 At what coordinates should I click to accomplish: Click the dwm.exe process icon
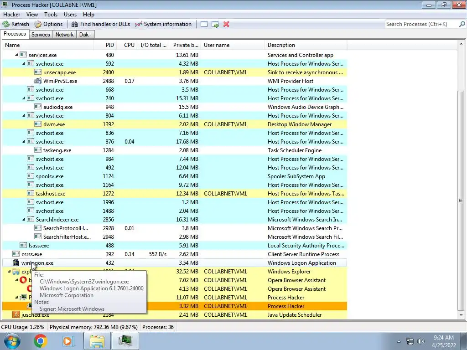(x=38, y=124)
